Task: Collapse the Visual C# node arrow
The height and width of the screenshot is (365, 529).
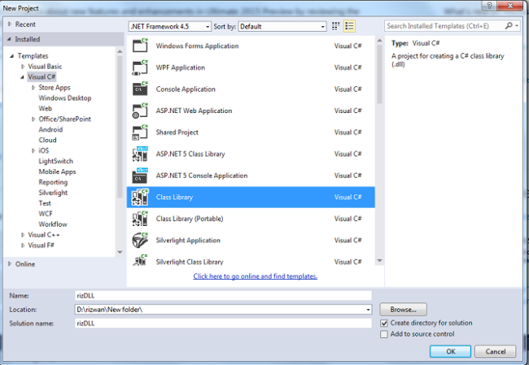Action: (22, 77)
